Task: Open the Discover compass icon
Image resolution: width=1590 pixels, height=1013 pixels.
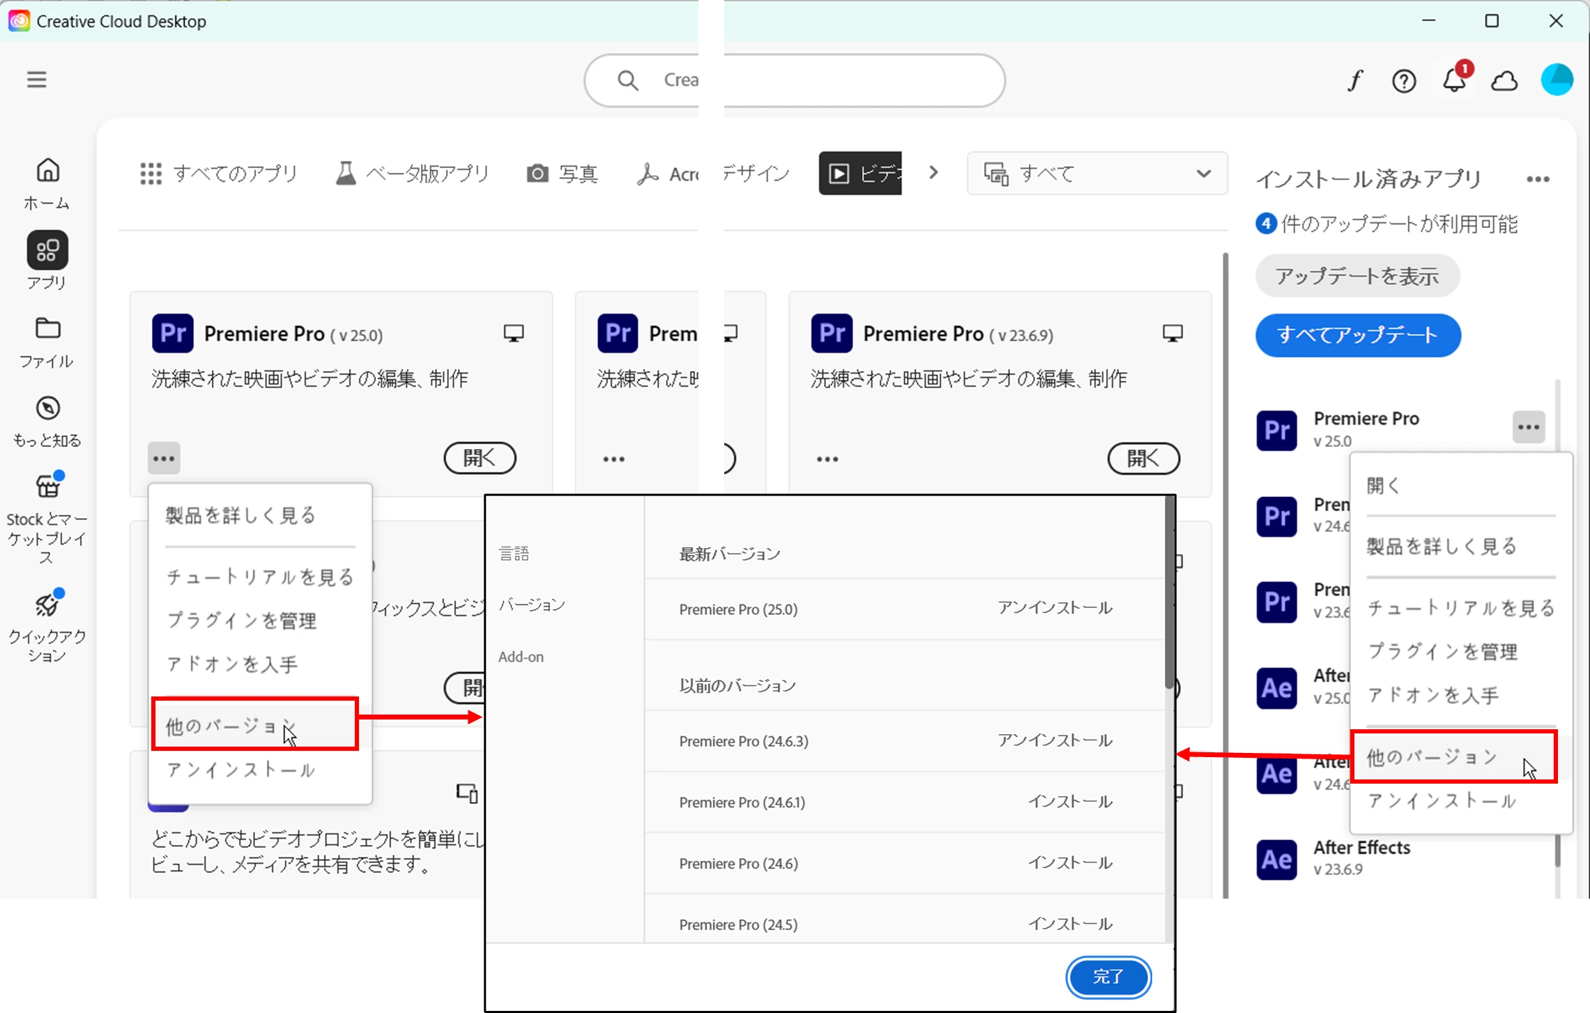Action: tap(47, 409)
